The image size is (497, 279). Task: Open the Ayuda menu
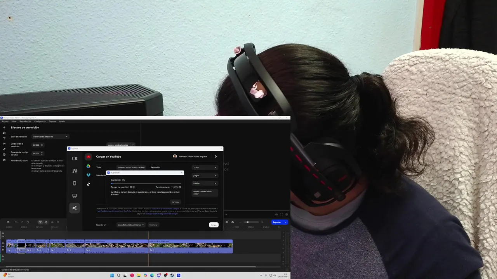[x=62, y=121]
